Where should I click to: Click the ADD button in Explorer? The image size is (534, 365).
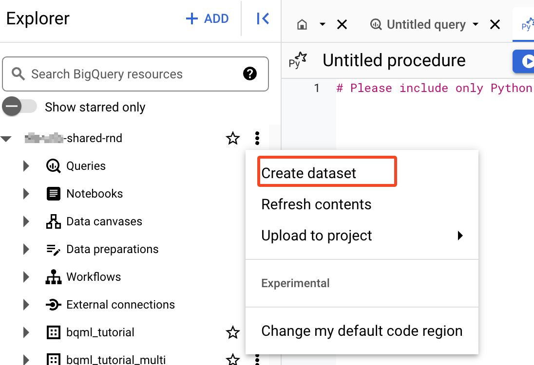coord(207,18)
